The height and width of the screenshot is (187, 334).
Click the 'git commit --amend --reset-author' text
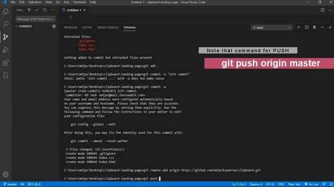coord(99,141)
